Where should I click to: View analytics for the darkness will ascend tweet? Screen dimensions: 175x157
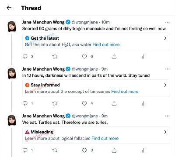[144, 103]
